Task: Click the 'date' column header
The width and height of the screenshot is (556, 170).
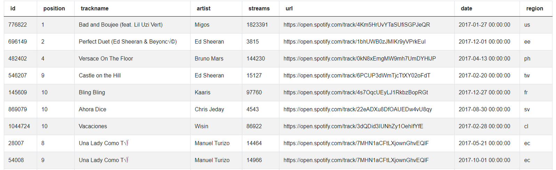Action: [x=466, y=8]
